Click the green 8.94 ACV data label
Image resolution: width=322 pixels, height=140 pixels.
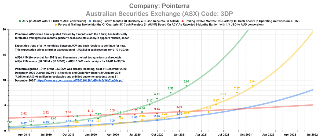click(x=186, y=81)
